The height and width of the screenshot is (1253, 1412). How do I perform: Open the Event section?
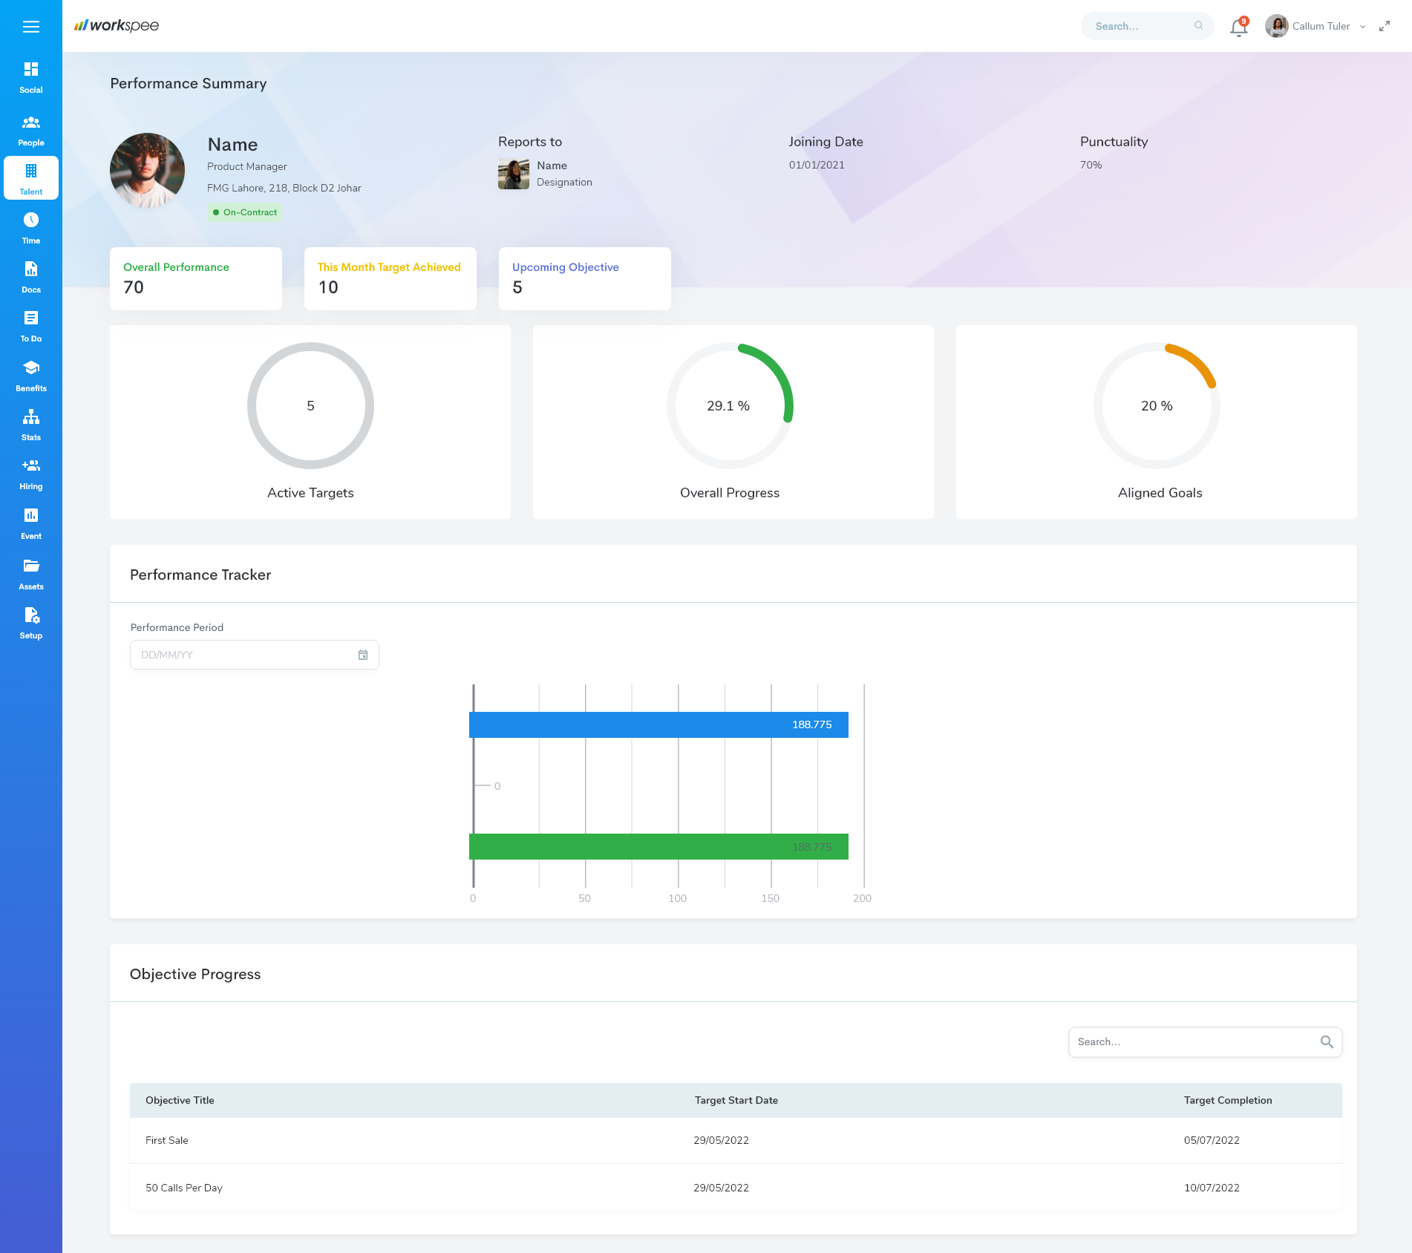click(x=30, y=522)
